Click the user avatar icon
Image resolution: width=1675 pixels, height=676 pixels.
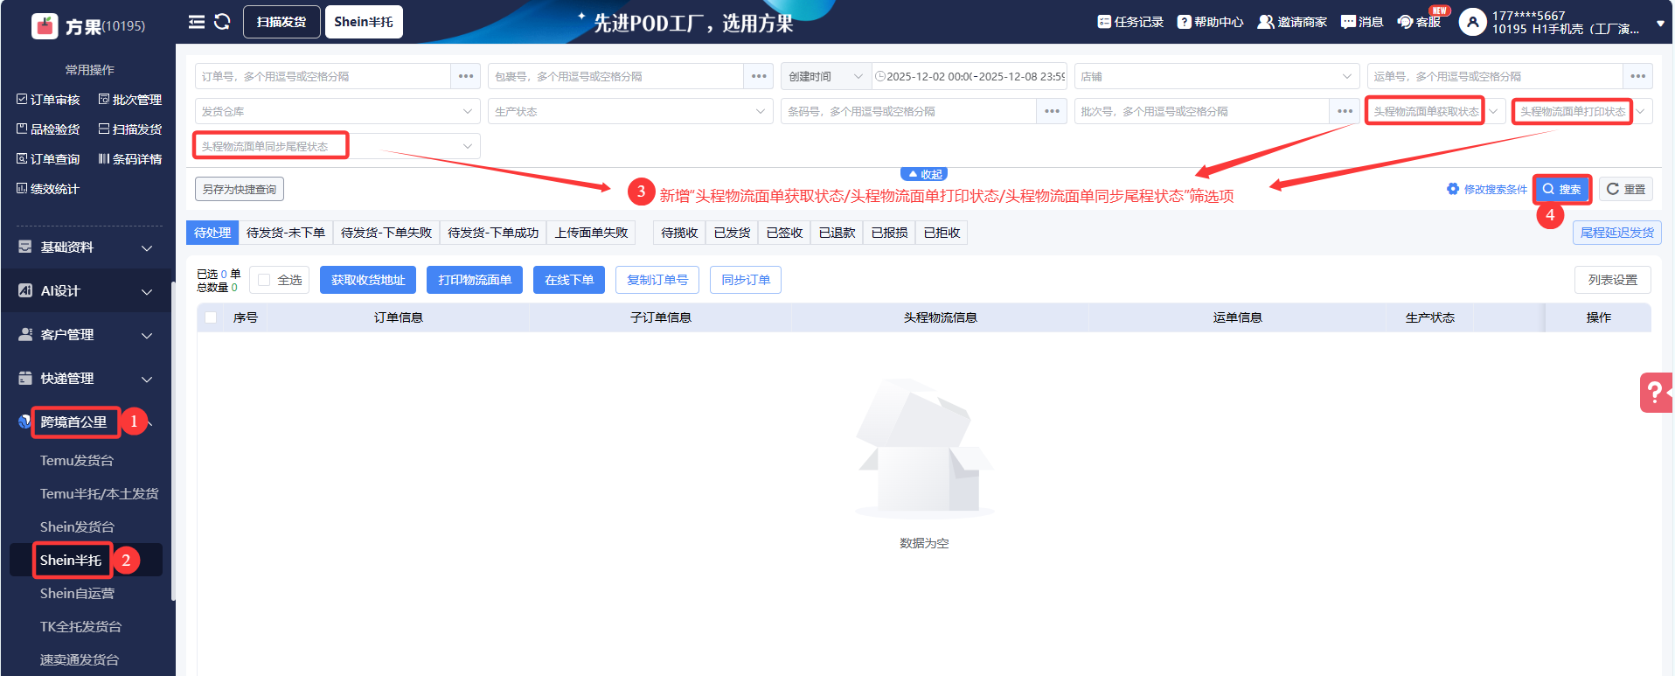1472,22
